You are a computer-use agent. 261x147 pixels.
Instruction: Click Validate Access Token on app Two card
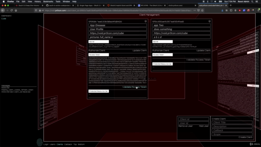(x=199, y=60)
